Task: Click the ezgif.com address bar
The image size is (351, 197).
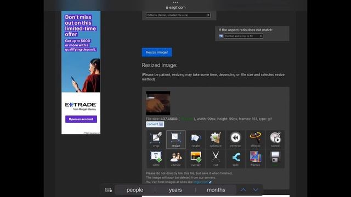Action: [x=175, y=7]
